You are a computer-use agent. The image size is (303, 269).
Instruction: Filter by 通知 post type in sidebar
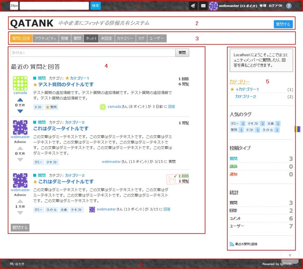(x=233, y=174)
